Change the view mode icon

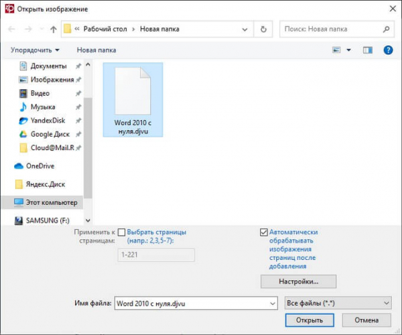pyautogui.click(x=336, y=50)
